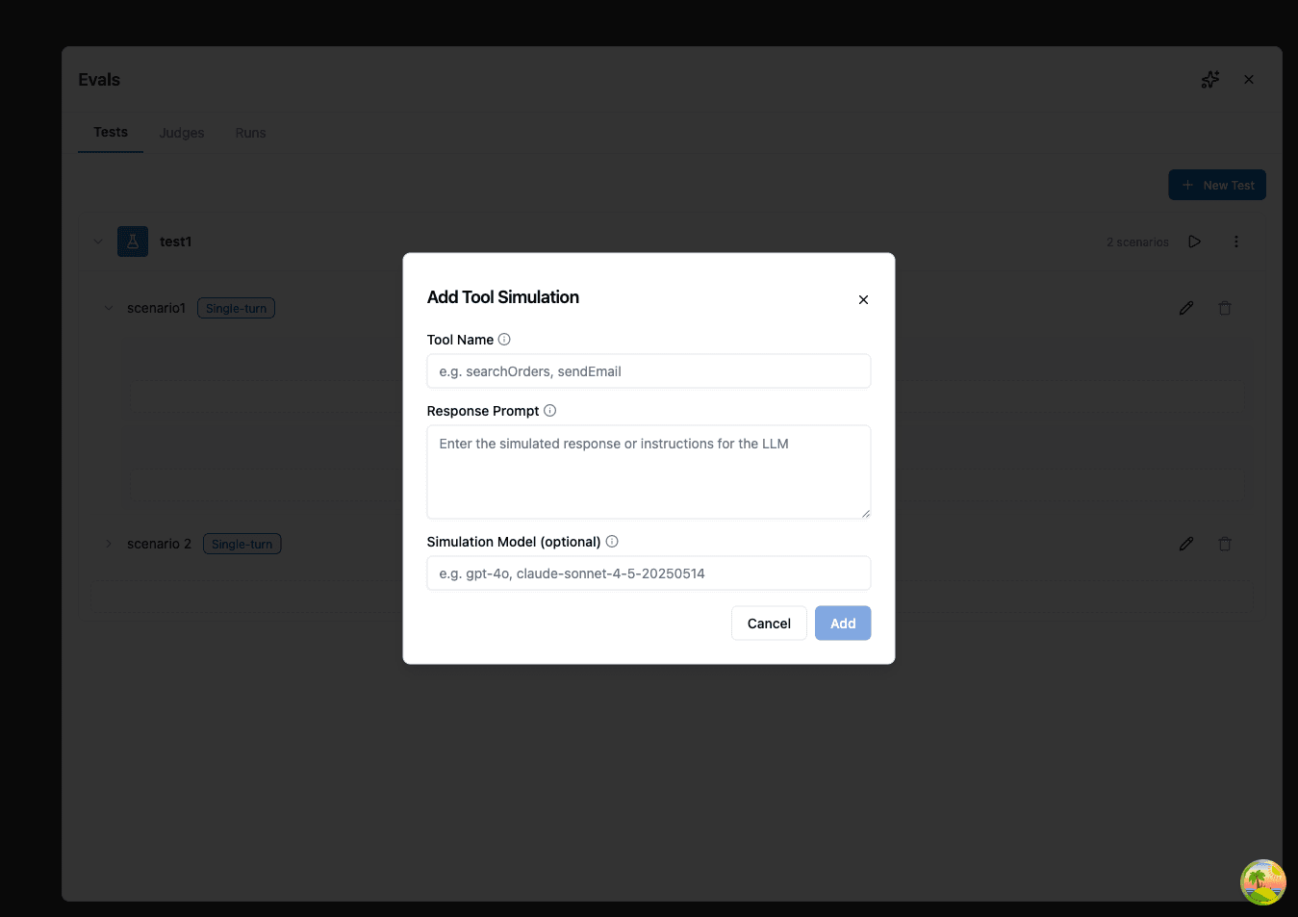The height and width of the screenshot is (917, 1298).
Task: Create a test with New Test button
Action: (x=1216, y=184)
